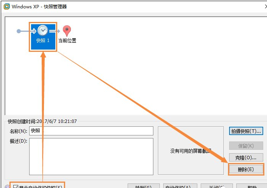
Task: Click the 拍摄快照(T)... button
Action: tap(246, 131)
